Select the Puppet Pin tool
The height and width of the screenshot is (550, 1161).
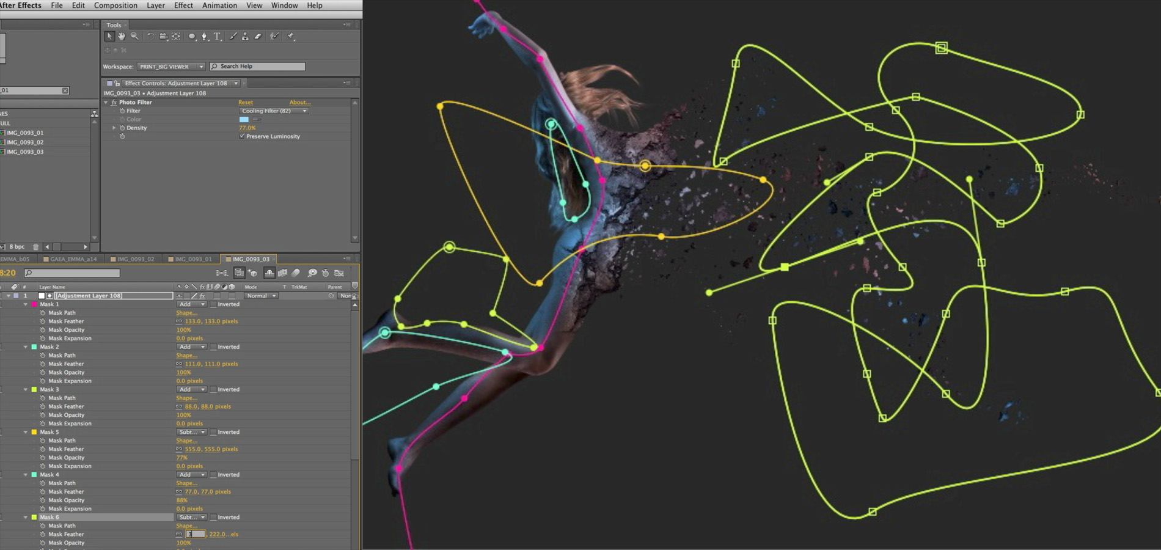(291, 36)
